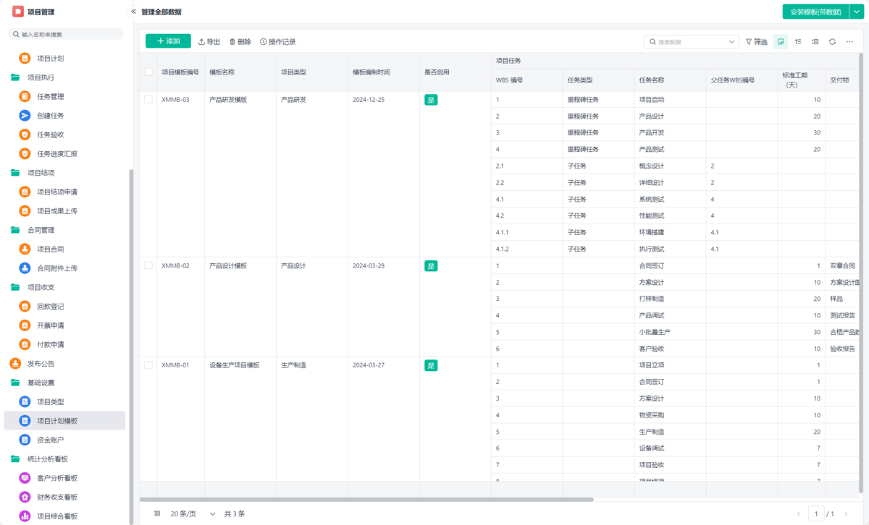The width and height of the screenshot is (869, 525).
Task: Click the 项目管理 app logo icon
Action: coord(18,12)
